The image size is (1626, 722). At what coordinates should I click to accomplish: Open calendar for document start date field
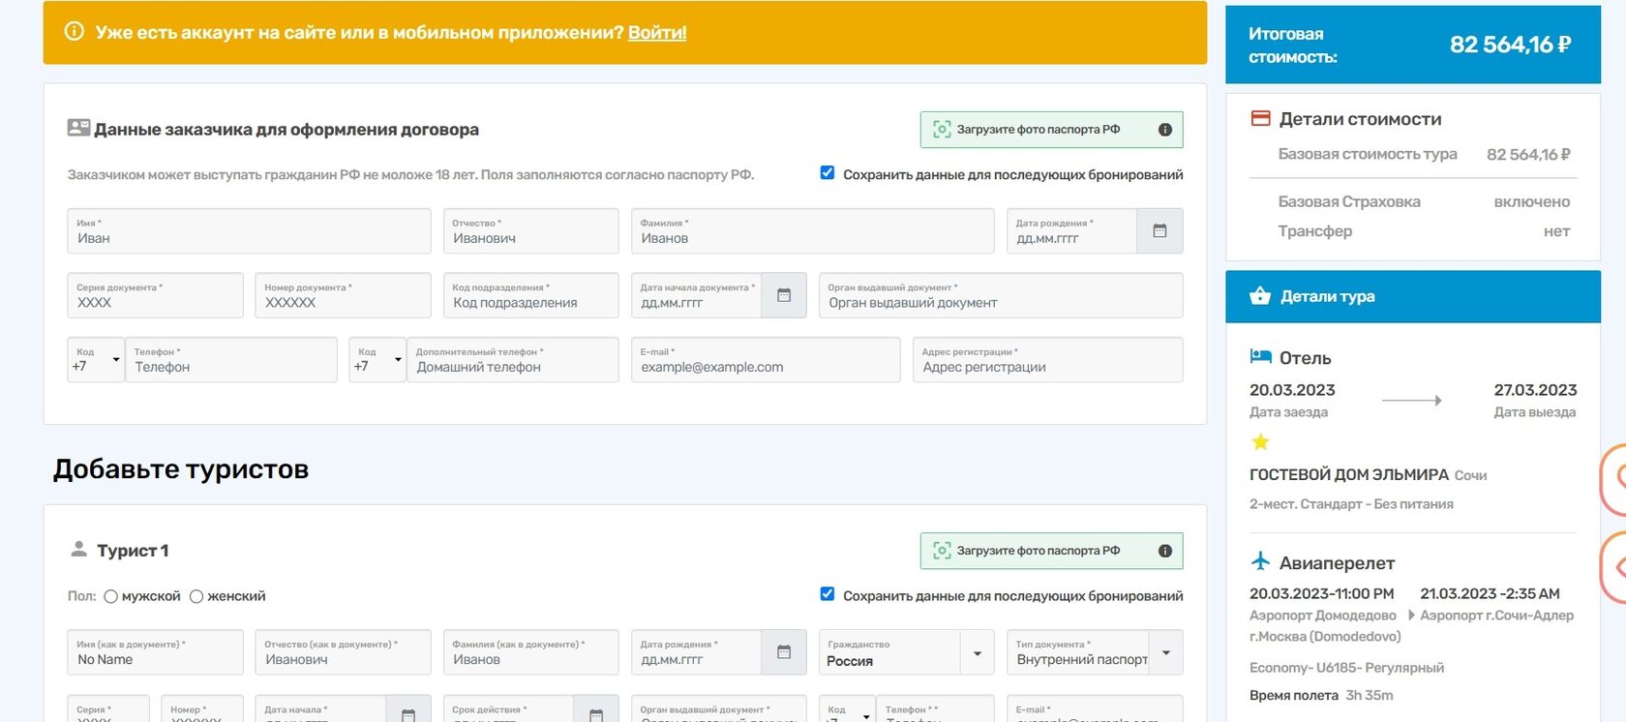(x=784, y=295)
